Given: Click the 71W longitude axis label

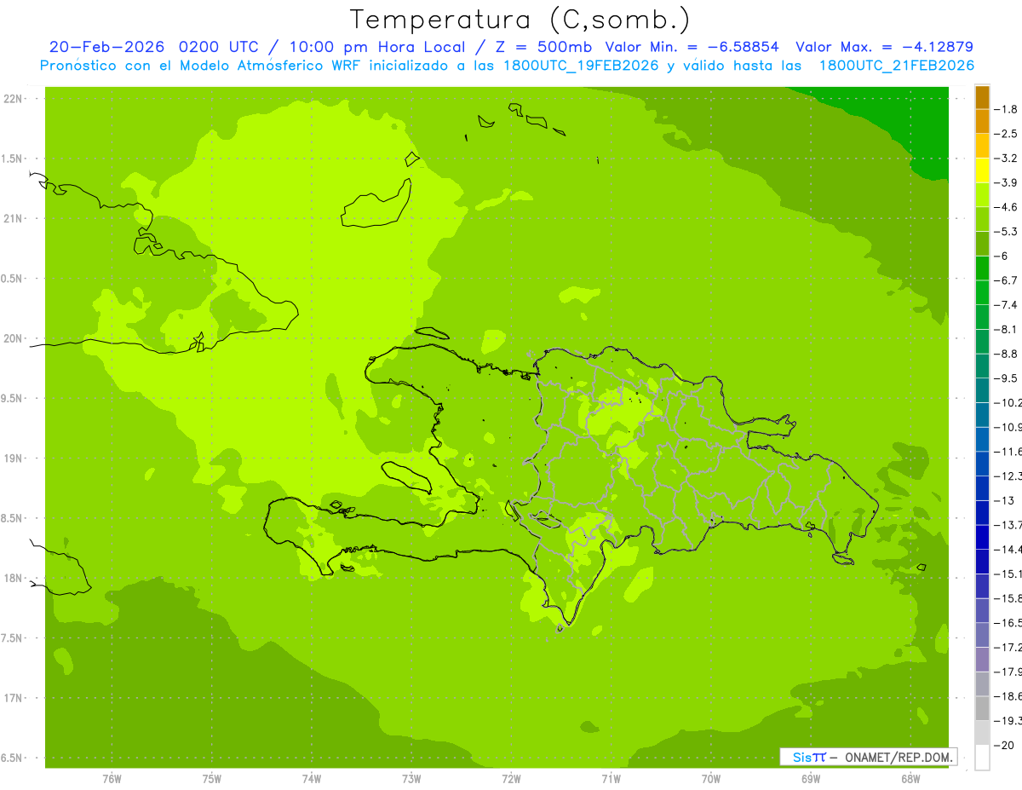Looking at the screenshot, I should [611, 779].
